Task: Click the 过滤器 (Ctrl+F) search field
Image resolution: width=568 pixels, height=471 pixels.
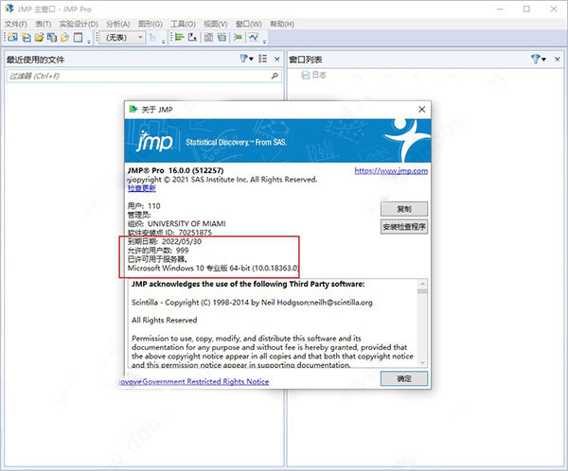Action: point(144,76)
